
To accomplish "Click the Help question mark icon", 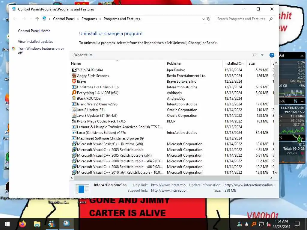I will pyautogui.click(x=272, y=55).
